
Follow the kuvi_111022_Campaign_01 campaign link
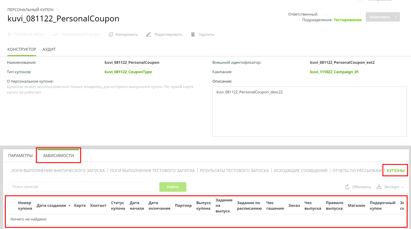[334, 72]
